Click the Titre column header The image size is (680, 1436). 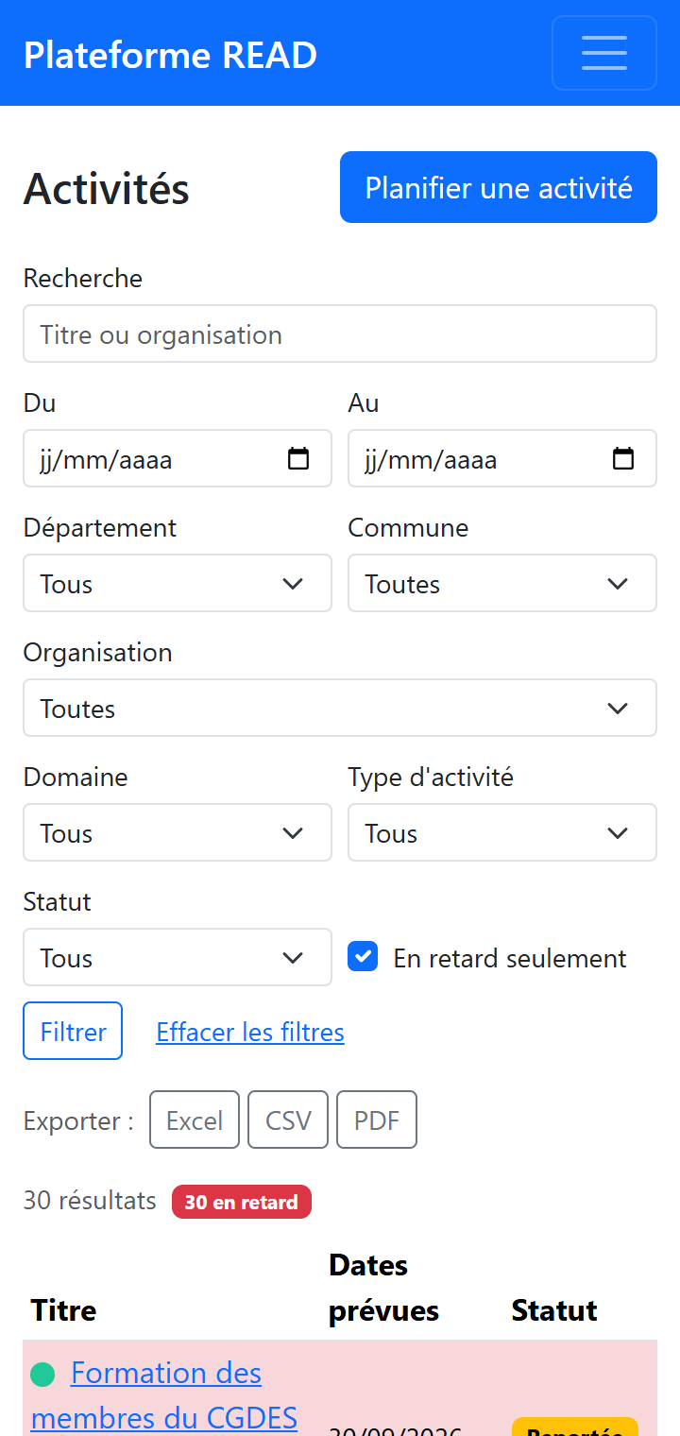click(64, 1310)
